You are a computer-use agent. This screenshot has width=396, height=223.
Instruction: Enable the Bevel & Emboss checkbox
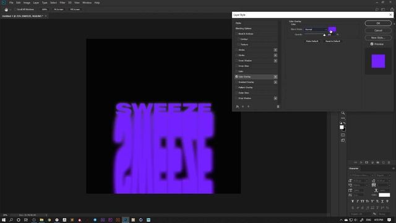[x=236, y=33]
